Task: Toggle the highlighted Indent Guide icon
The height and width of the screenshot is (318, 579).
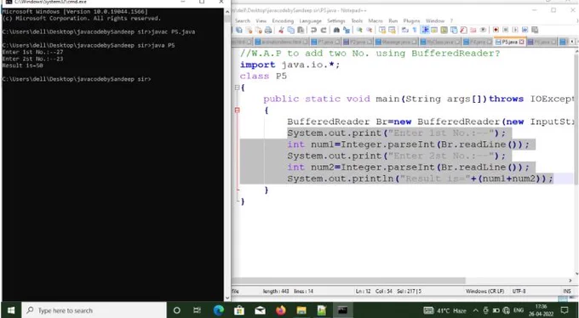Action: click(425, 30)
